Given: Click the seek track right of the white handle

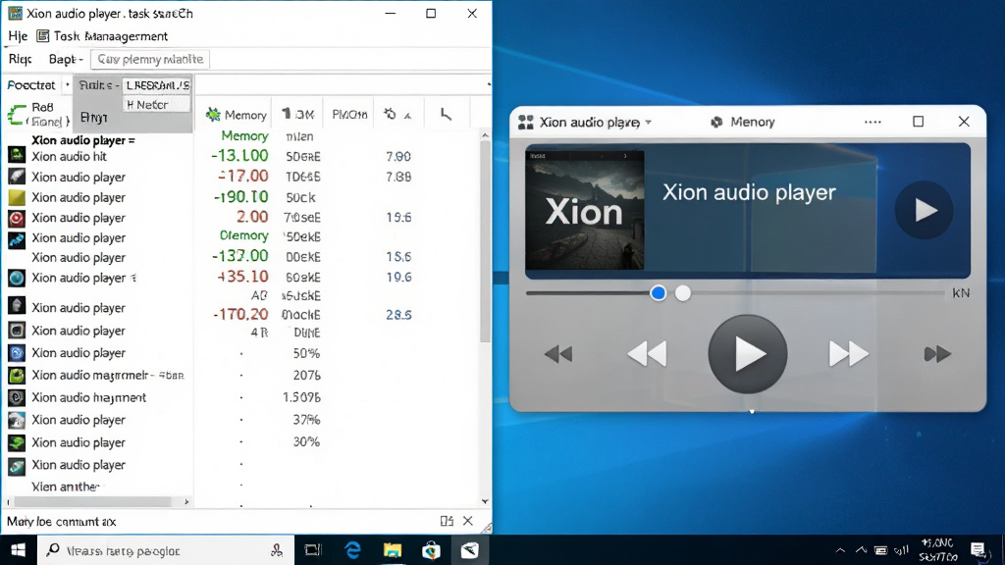Looking at the screenshot, I should coord(818,292).
